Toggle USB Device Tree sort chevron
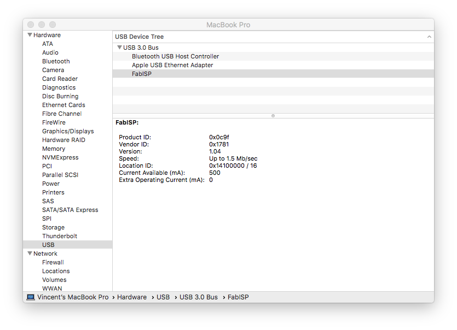 429,37
